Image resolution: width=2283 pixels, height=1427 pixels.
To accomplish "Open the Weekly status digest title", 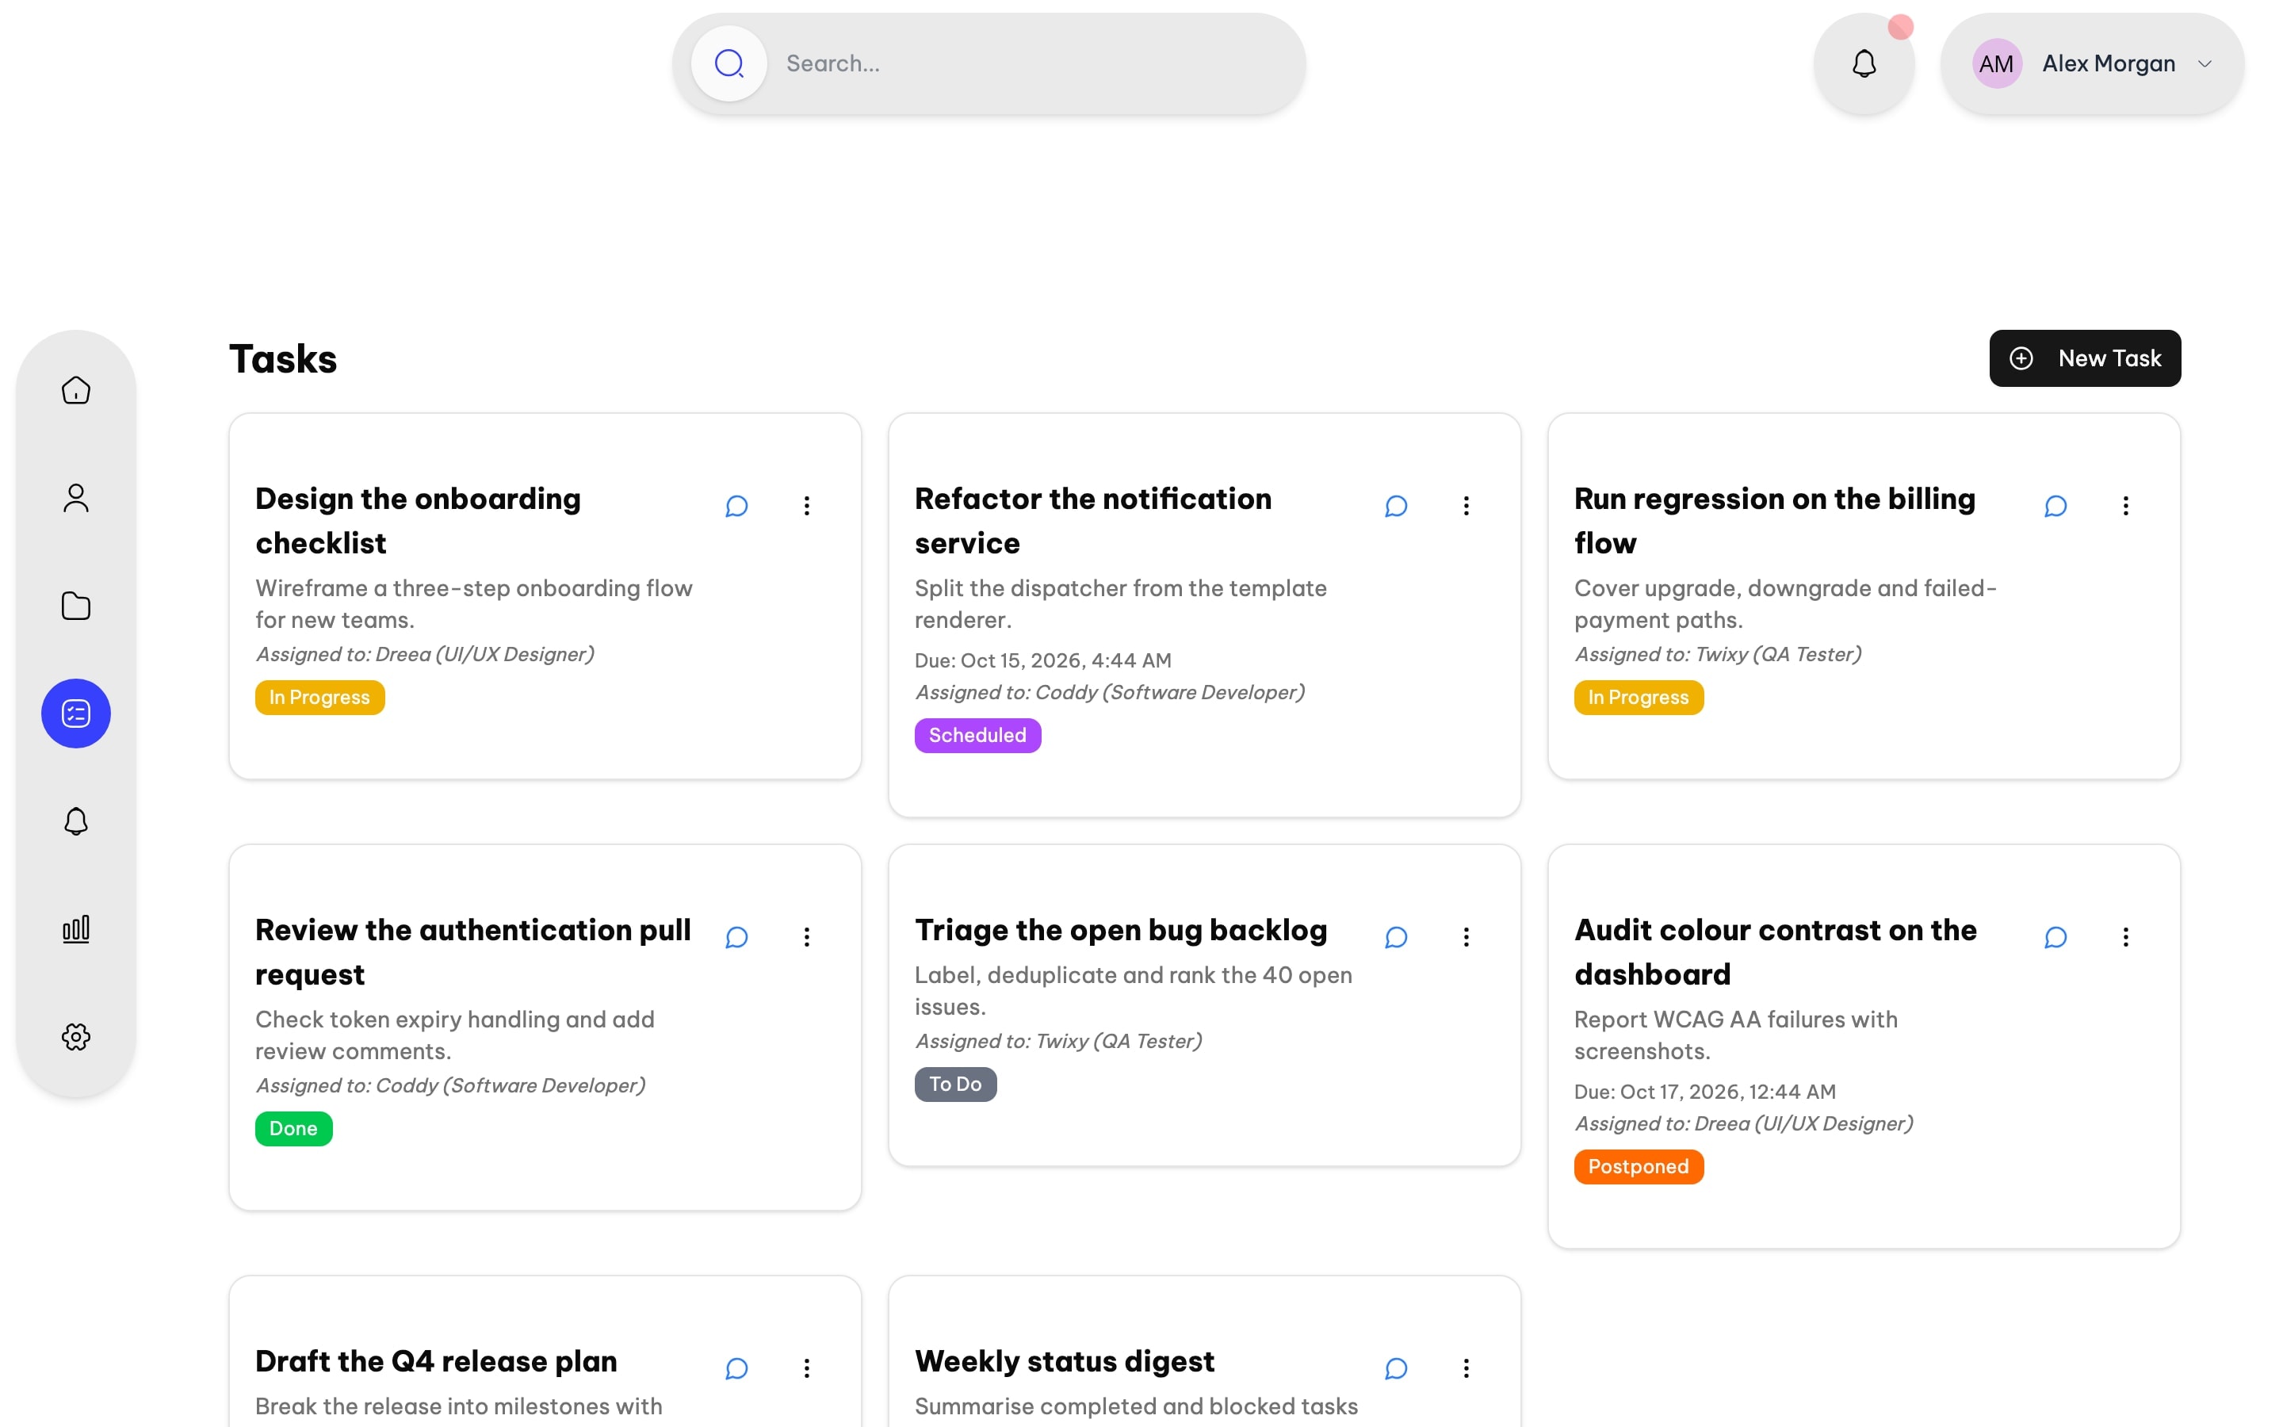I will click(x=1064, y=1362).
